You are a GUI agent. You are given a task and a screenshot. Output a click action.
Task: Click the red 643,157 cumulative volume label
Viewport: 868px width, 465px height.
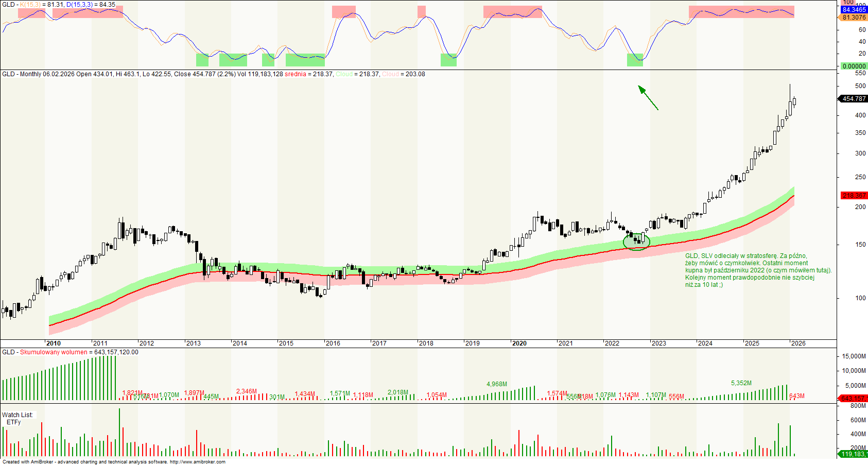point(853,399)
